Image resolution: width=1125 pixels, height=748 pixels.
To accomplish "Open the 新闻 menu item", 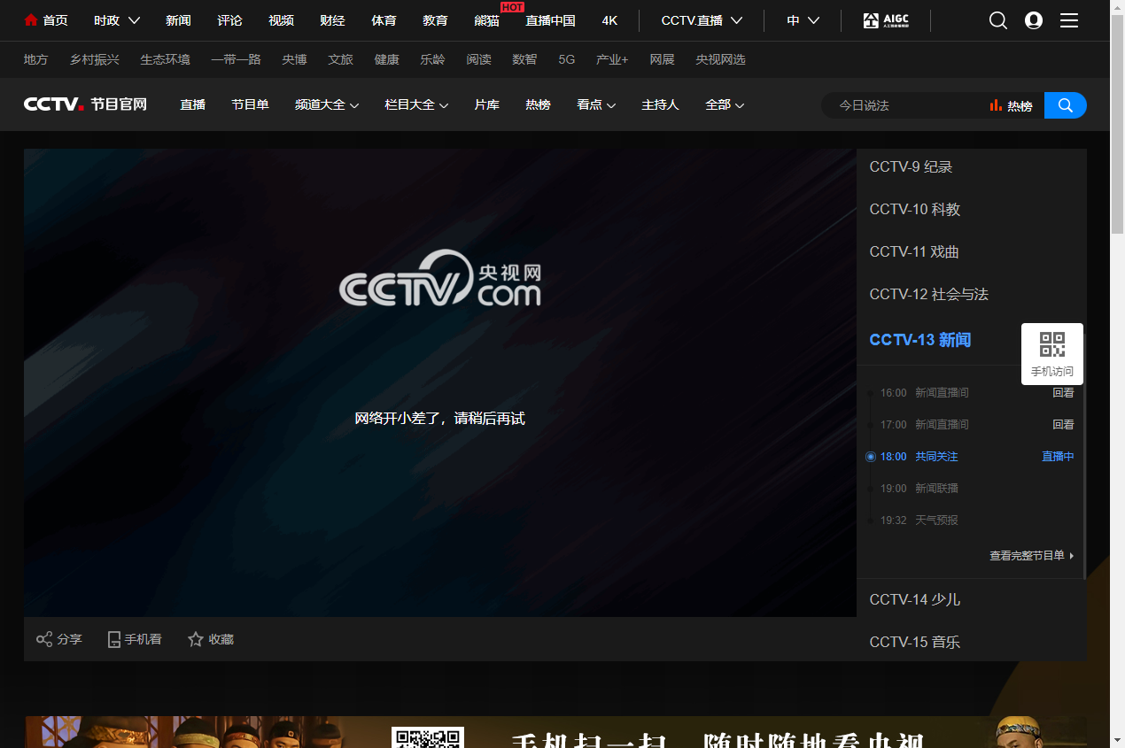I will point(178,20).
